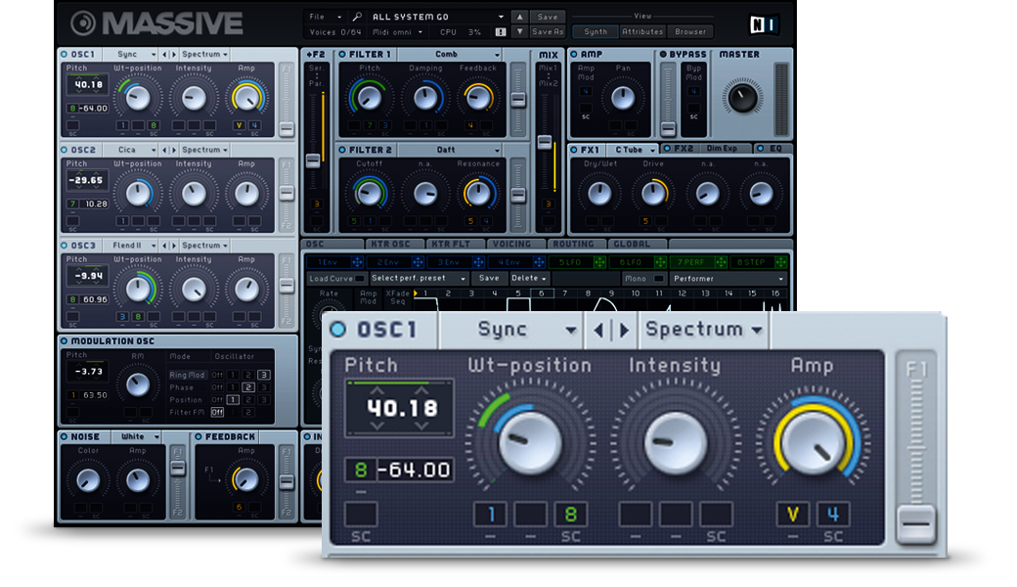
Task: Click the 5 LFO modulation drag handle icon
Action: [599, 262]
